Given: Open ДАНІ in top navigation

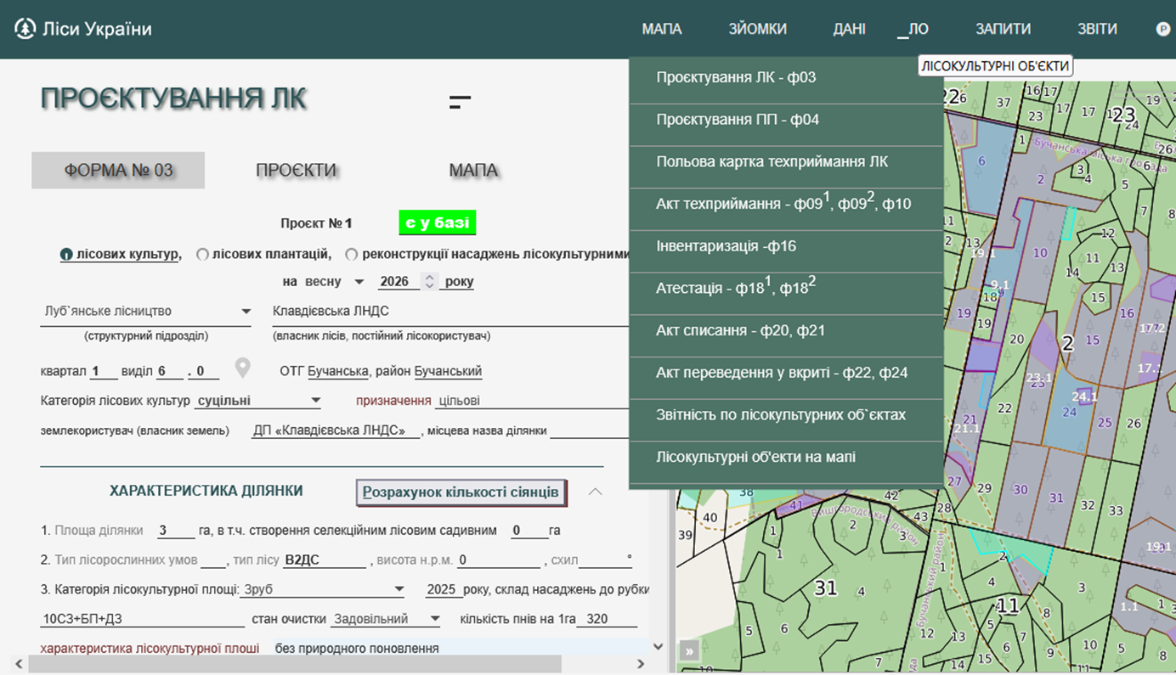Looking at the screenshot, I should [850, 29].
